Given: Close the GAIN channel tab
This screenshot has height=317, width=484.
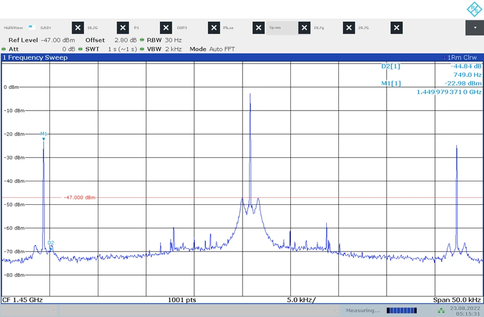Looking at the screenshot, I should [78, 28].
